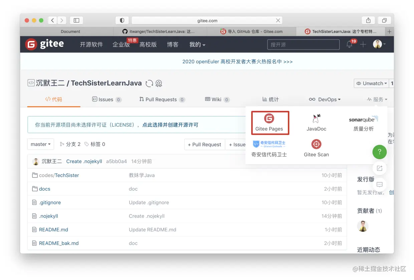
Task: Expand the DevOps dropdown
Action: (x=325, y=99)
